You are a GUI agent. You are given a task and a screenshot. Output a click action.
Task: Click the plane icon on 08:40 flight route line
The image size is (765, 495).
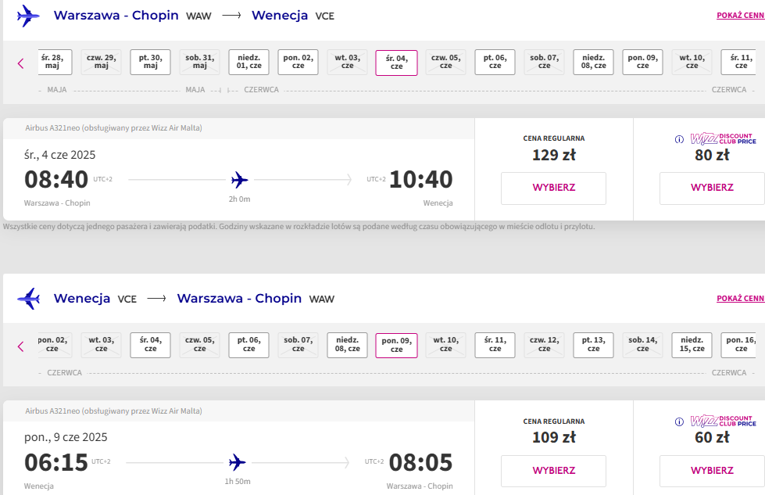coord(240,180)
